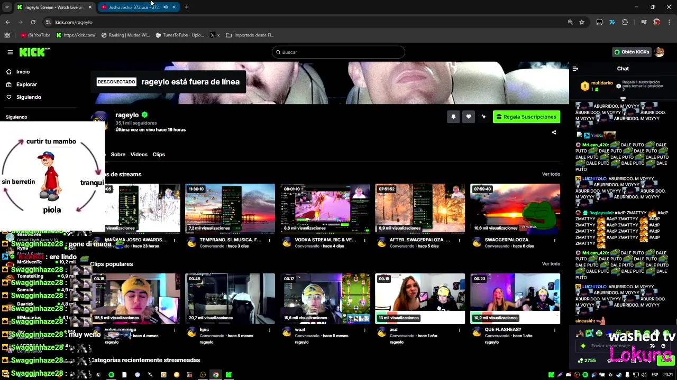Open Explorar in the sidebar

26,84
